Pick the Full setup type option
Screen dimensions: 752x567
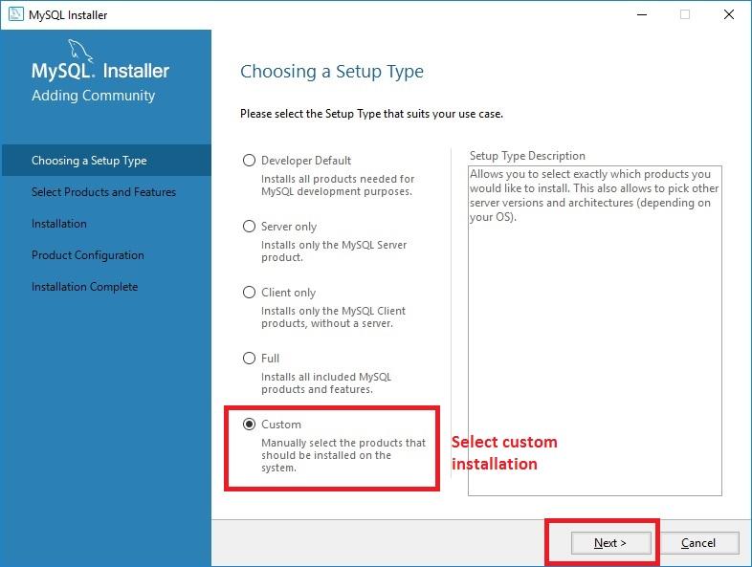pyautogui.click(x=250, y=359)
